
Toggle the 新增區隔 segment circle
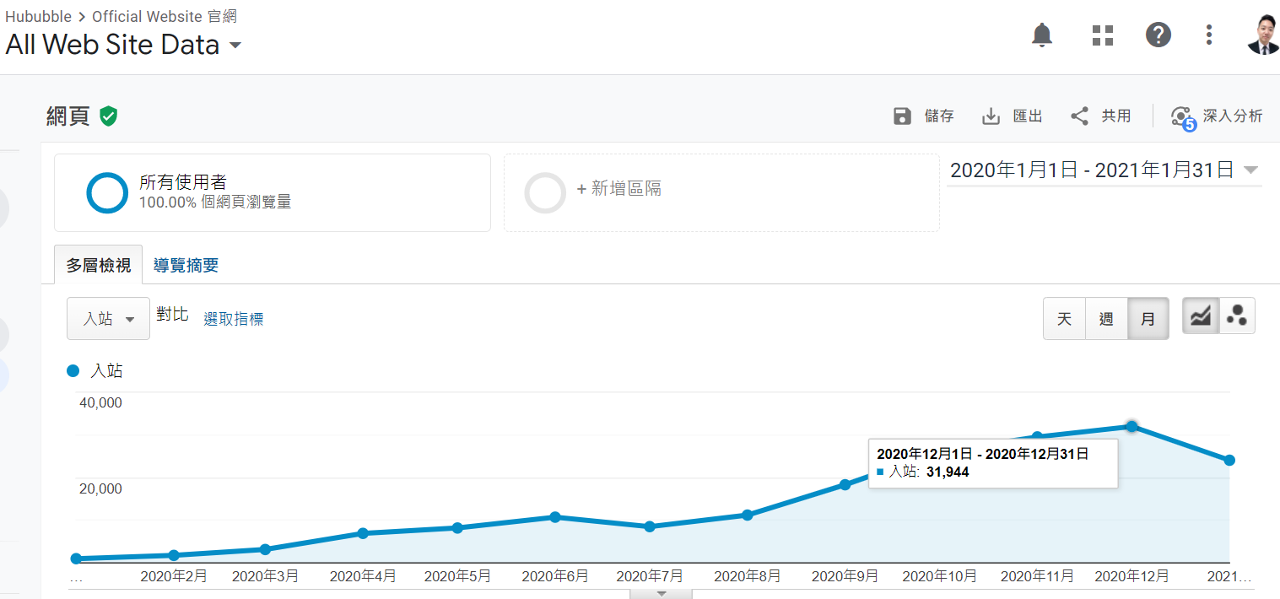[x=545, y=192]
